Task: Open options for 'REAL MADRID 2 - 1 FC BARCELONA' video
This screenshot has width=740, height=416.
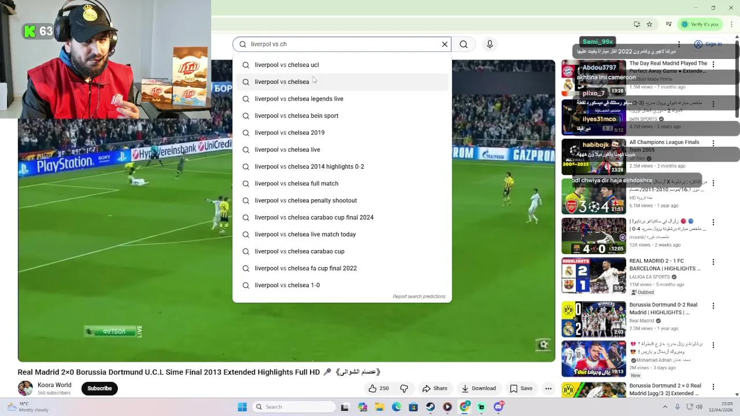Action: 713,262
